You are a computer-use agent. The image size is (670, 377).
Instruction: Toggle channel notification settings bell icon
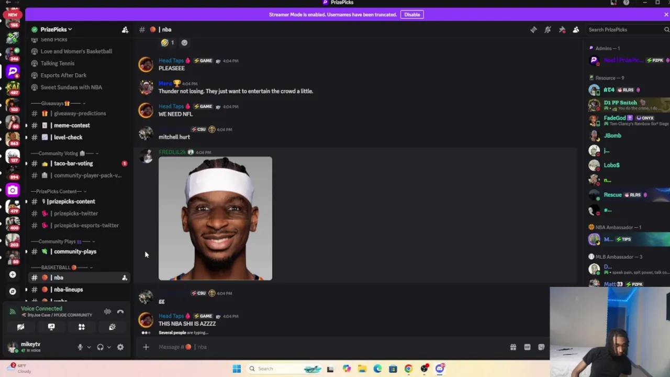pos(548,30)
